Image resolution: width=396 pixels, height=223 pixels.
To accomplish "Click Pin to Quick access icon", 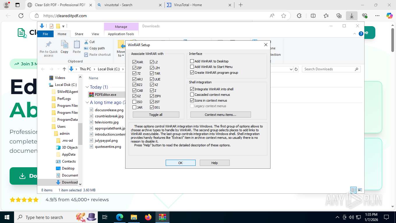I will click(49, 48).
